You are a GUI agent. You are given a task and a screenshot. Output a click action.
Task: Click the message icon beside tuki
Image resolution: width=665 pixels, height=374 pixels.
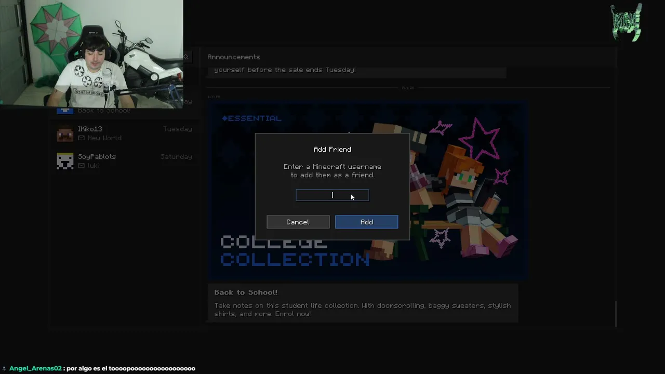coord(81,165)
